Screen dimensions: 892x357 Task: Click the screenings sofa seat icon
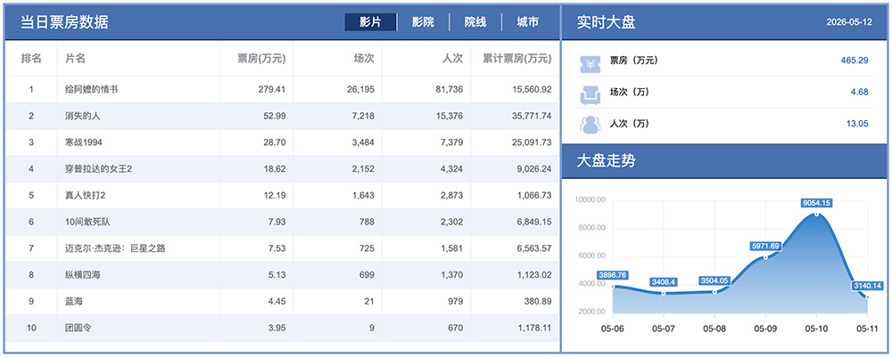point(590,94)
